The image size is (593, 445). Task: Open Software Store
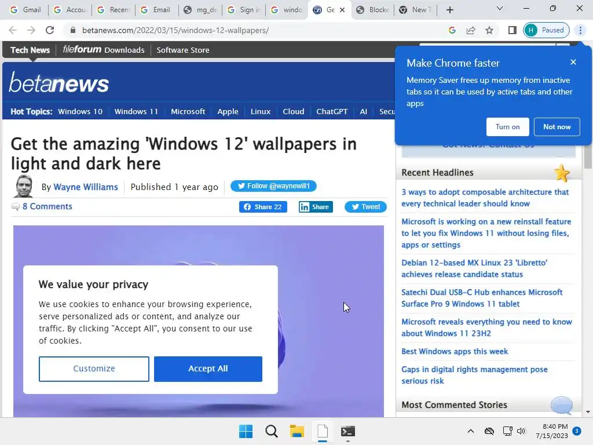click(182, 50)
